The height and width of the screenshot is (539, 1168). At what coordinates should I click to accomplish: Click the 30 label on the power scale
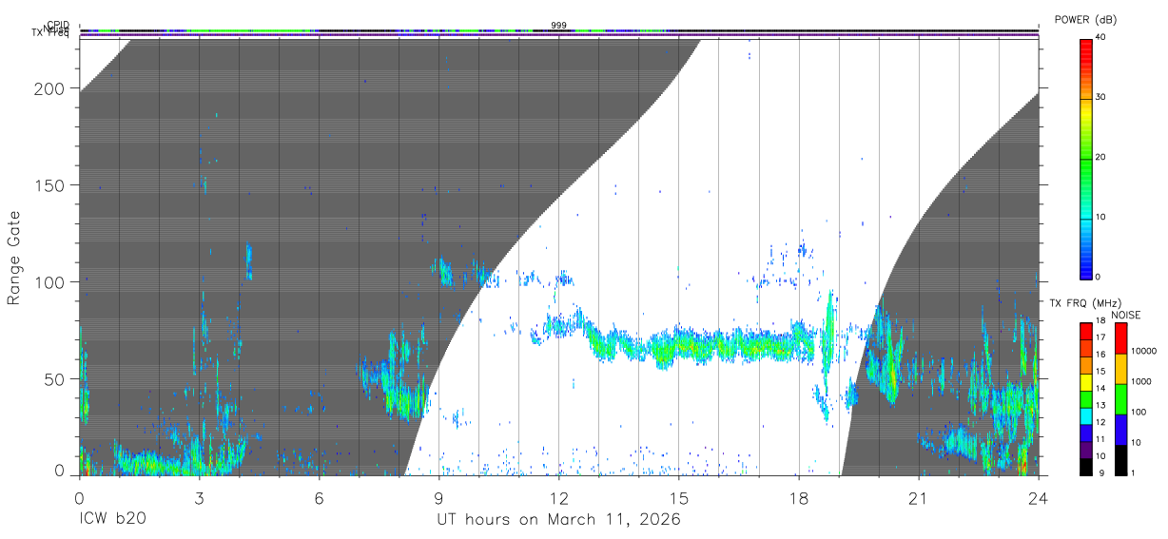(x=1100, y=98)
